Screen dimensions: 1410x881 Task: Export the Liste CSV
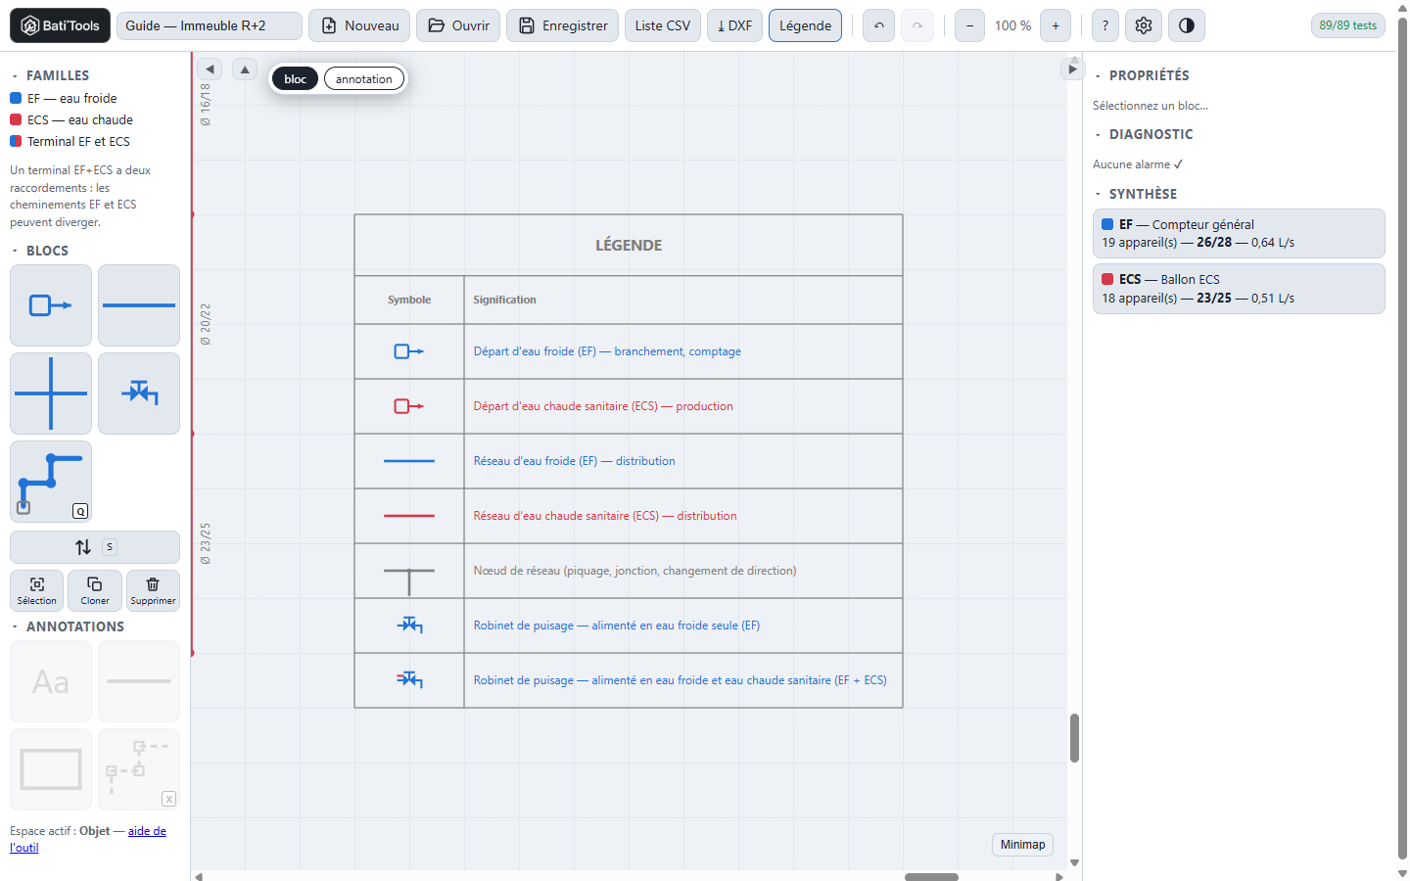point(663,25)
